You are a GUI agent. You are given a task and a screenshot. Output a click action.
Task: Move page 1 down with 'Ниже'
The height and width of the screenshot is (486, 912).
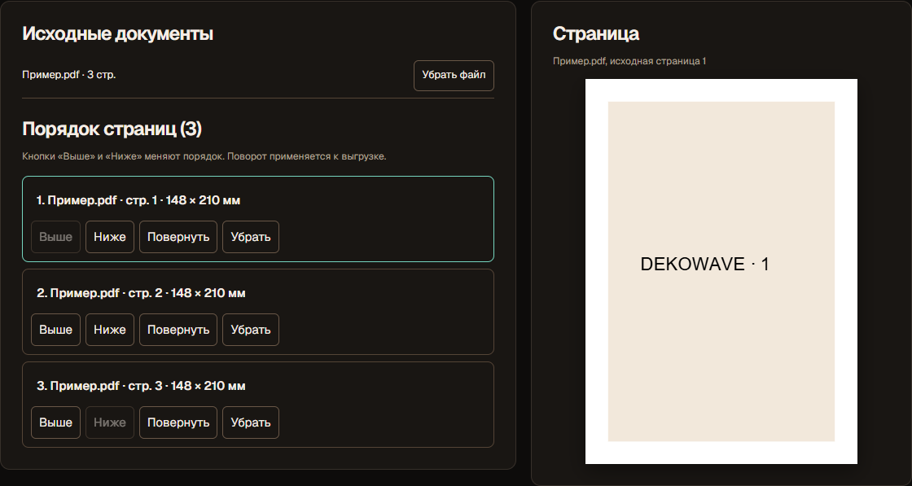[x=110, y=237]
